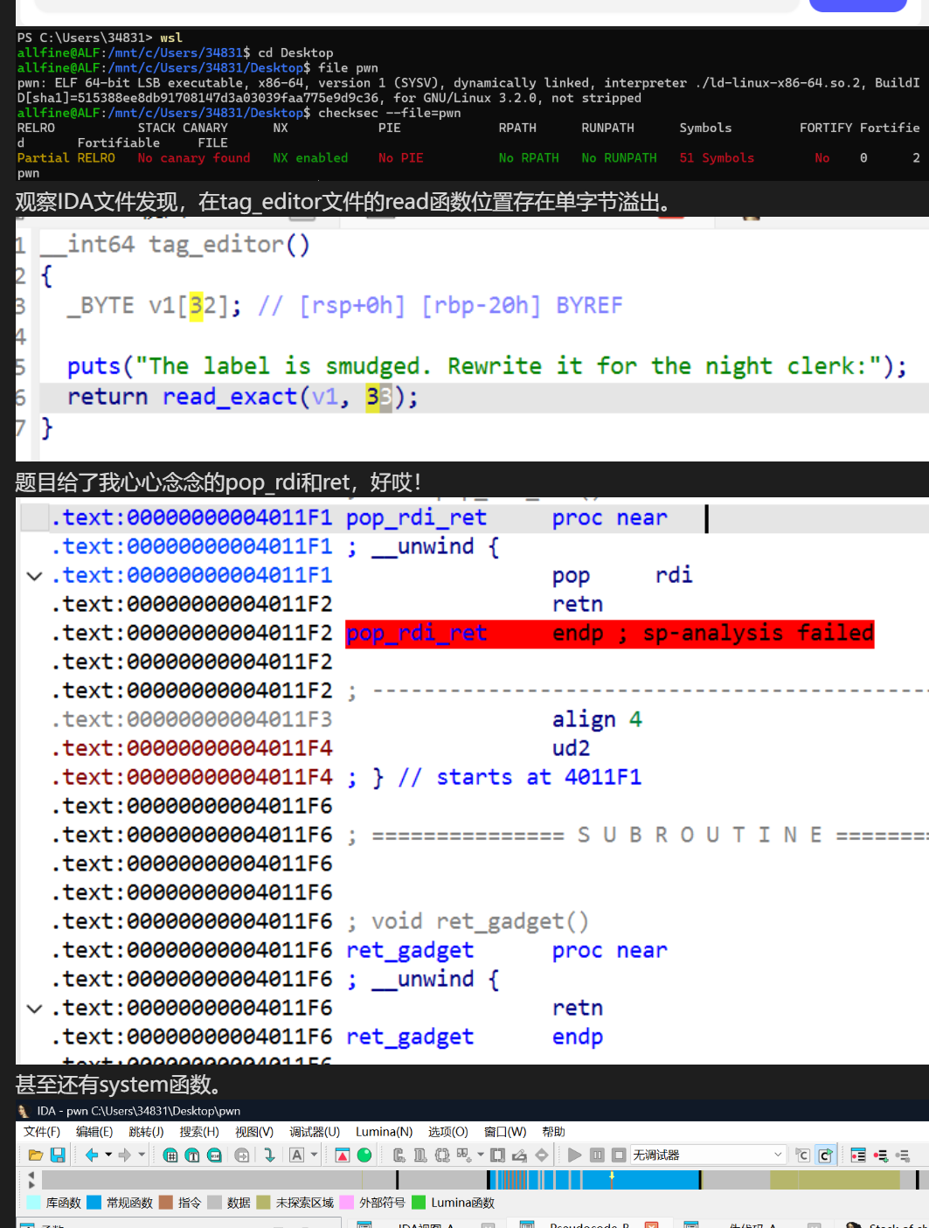This screenshot has height=1228, width=929.
Task: Collapse the chevron beside ret_gadget retn line
Action: click(x=34, y=1009)
